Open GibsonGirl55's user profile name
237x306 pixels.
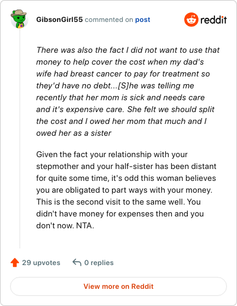pos(59,20)
